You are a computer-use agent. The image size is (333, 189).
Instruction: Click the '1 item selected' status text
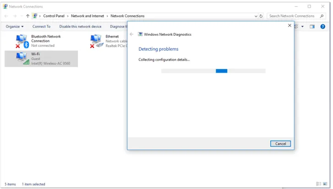[33, 184]
